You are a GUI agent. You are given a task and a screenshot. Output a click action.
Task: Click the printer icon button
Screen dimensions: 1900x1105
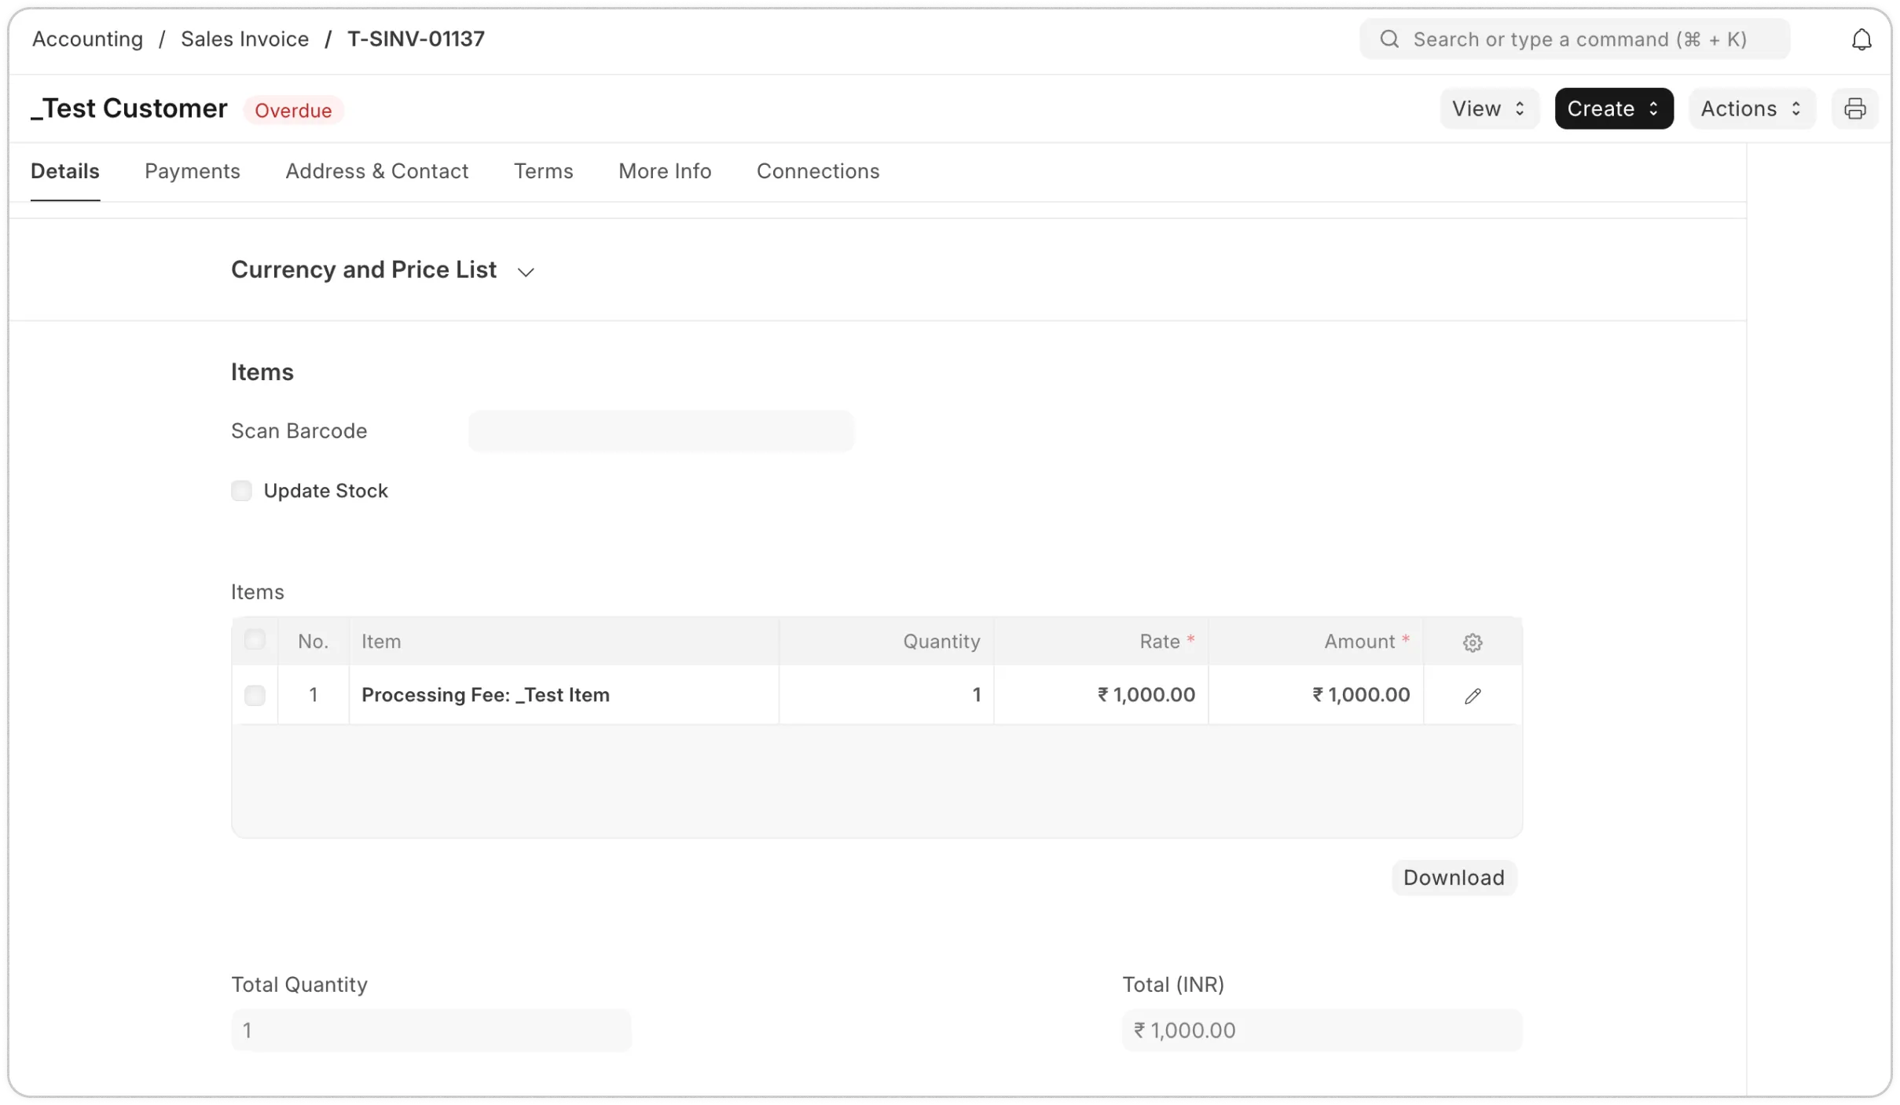[x=1854, y=108]
